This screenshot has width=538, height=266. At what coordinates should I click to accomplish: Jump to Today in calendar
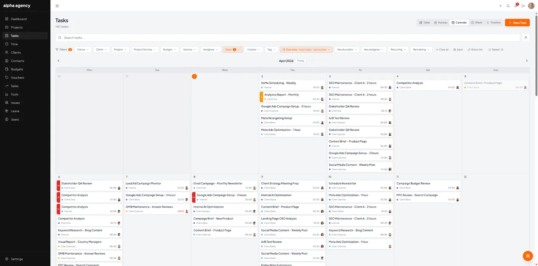pyautogui.click(x=301, y=61)
